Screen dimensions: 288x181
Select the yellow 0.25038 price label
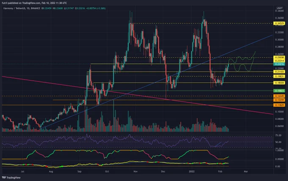(x=279, y=57)
